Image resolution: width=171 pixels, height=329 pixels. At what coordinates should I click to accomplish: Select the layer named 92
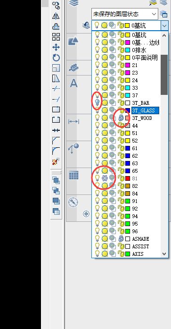pos(135,209)
